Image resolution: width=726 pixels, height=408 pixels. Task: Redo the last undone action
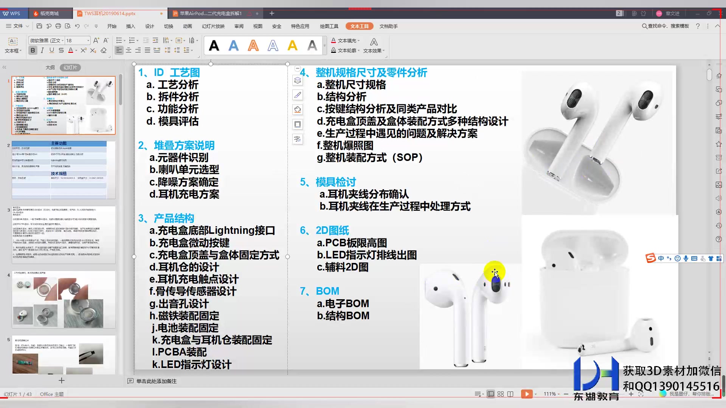coord(87,26)
